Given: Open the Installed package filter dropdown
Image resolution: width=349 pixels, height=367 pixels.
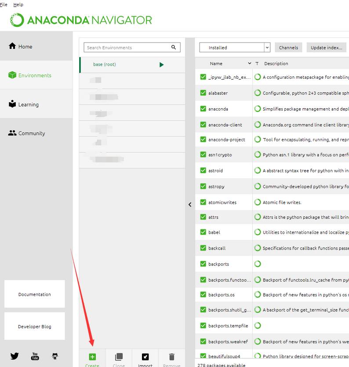Looking at the screenshot, I should (235, 47).
